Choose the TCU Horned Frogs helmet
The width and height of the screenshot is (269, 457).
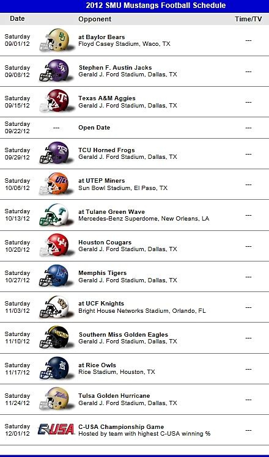pyautogui.click(x=56, y=153)
